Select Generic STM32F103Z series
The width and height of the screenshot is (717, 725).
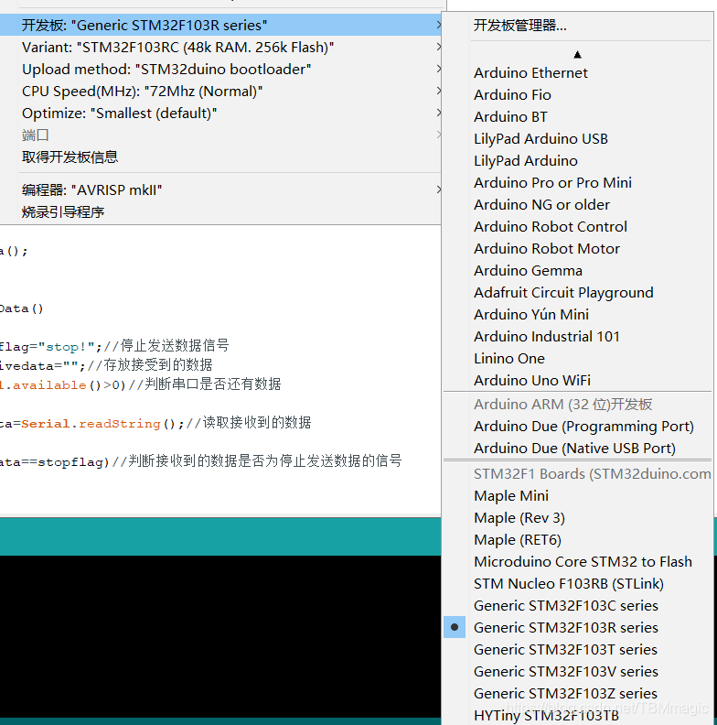pyautogui.click(x=577, y=694)
